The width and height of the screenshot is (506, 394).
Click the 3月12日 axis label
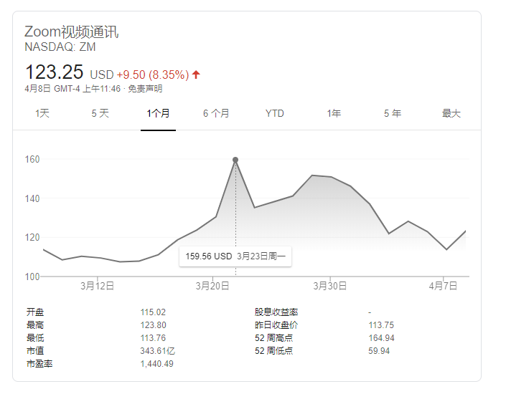97,286
